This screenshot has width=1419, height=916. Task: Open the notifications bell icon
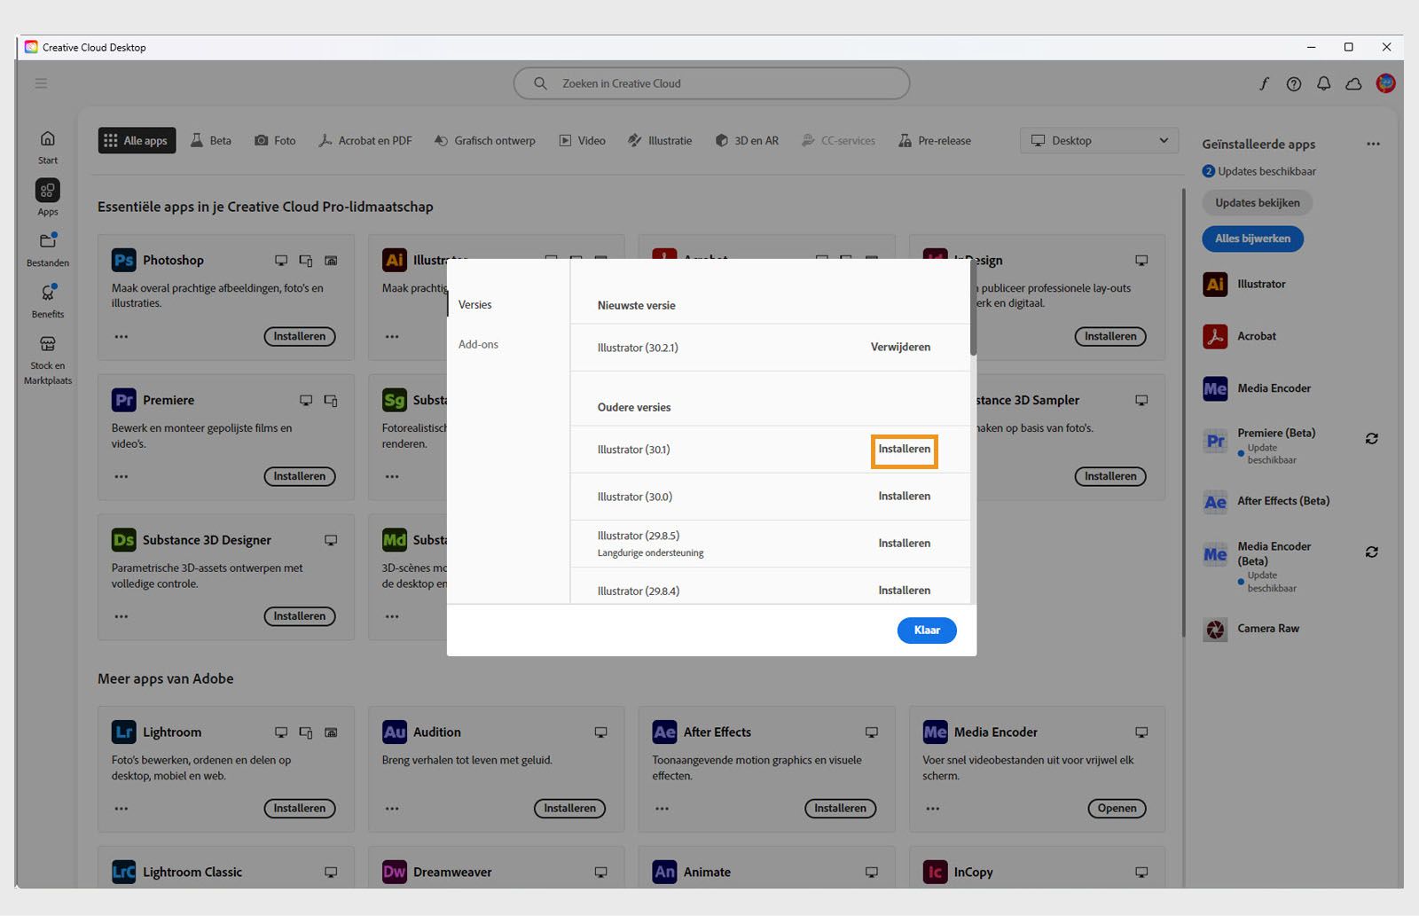tap(1323, 83)
